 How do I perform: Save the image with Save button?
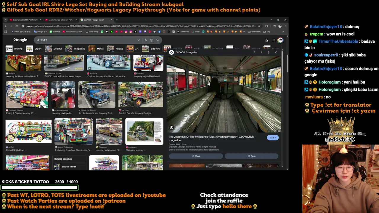point(251,156)
